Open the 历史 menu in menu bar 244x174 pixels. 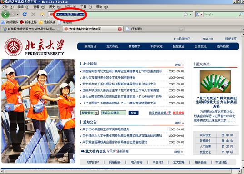[55, 7]
